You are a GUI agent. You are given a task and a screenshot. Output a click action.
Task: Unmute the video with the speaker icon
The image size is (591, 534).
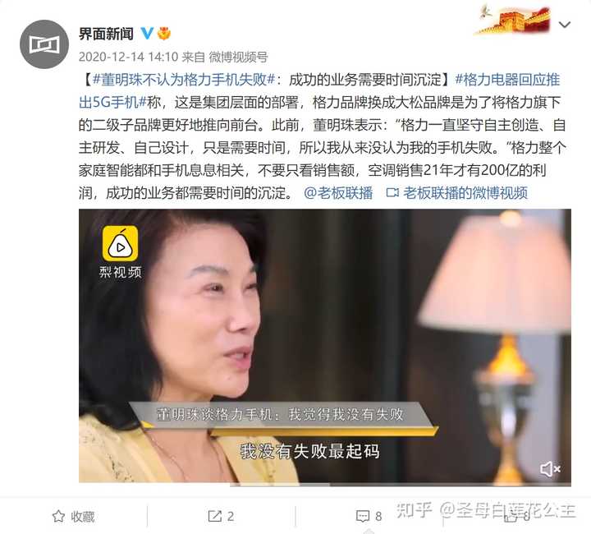[550, 469]
